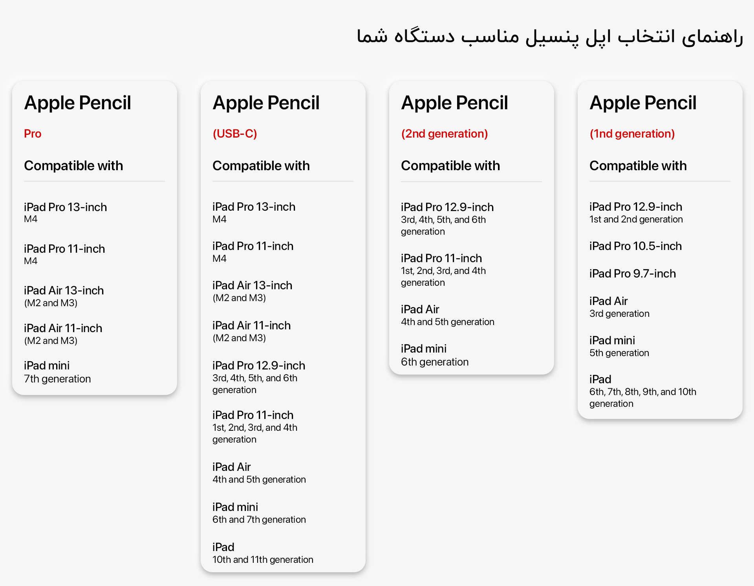Screen dimensions: 754x586
Task: Click iPad Pro 12.9-inch in 1st-gen card
Action: 636,213
